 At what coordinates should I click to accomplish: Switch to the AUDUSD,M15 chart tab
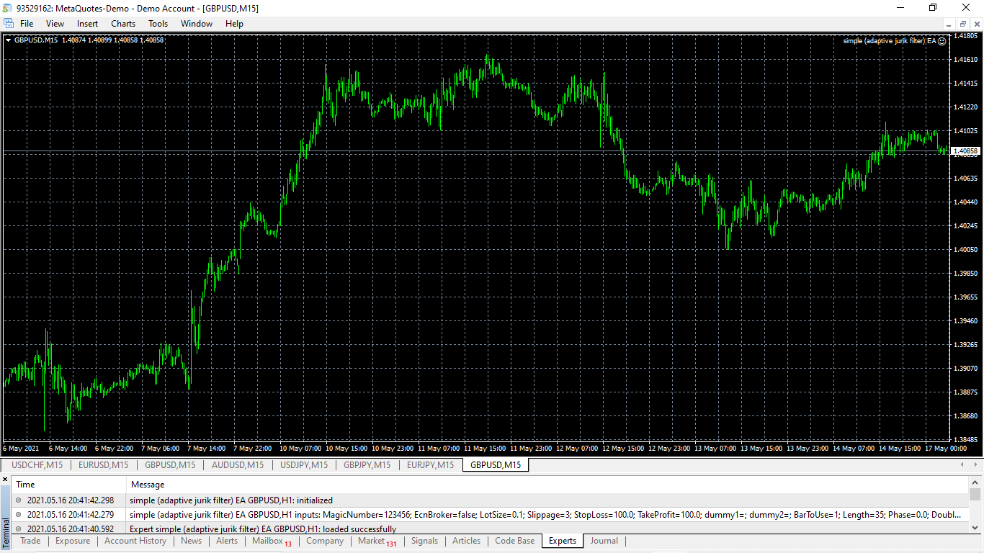pyautogui.click(x=238, y=465)
